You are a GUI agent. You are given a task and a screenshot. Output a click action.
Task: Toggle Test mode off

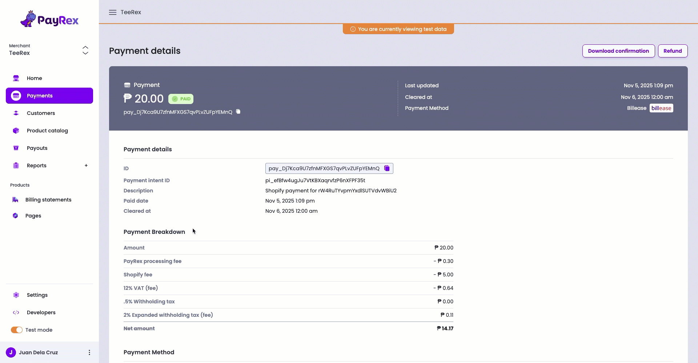click(x=16, y=330)
